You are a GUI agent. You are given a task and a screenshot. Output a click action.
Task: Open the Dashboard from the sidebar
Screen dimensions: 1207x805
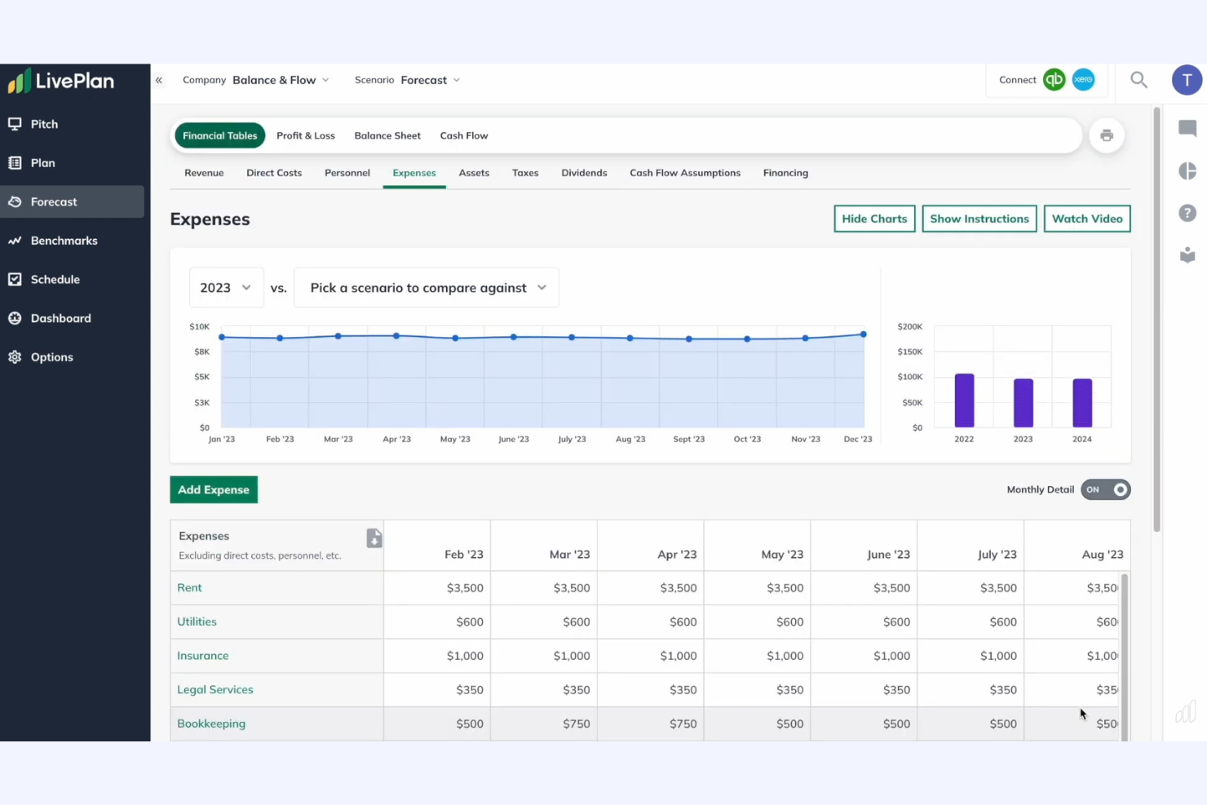(x=61, y=318)
